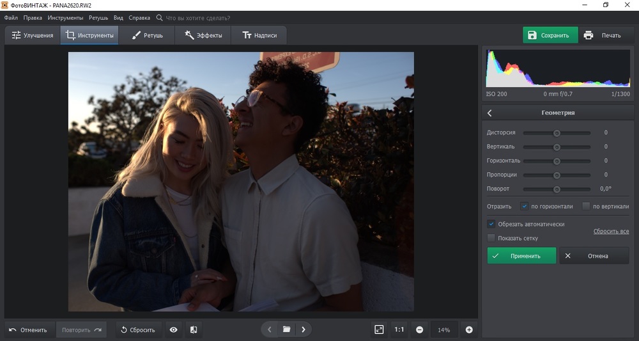The height and width of the screenshot is (341, 639).
Task: Click the Print button with printer icon
Action: [x=602, y=35]
